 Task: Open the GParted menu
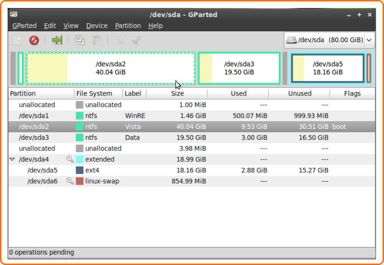[x=24, y=26]
